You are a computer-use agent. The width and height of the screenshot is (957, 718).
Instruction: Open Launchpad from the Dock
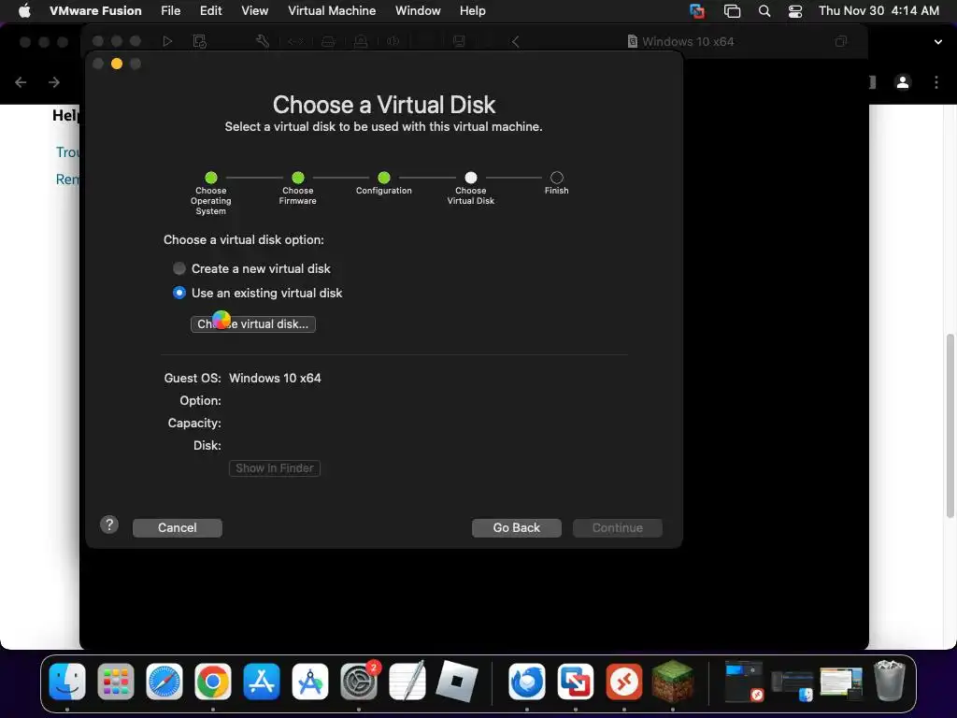[x=115, y=682]
